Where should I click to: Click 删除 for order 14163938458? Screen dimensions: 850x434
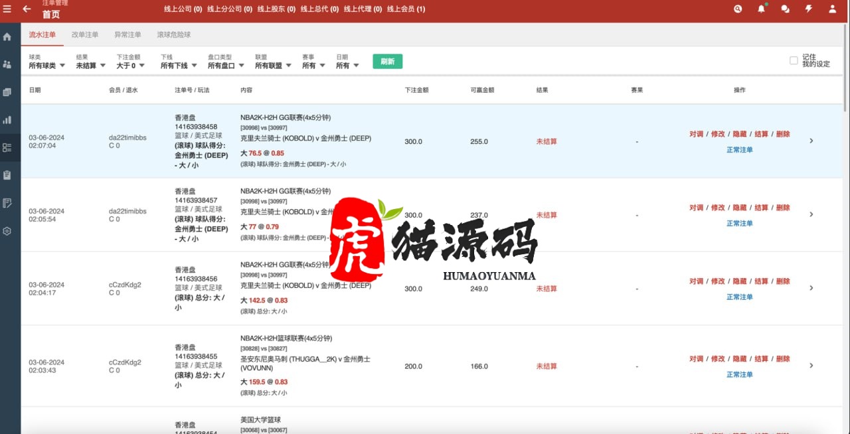coord(783,134)
